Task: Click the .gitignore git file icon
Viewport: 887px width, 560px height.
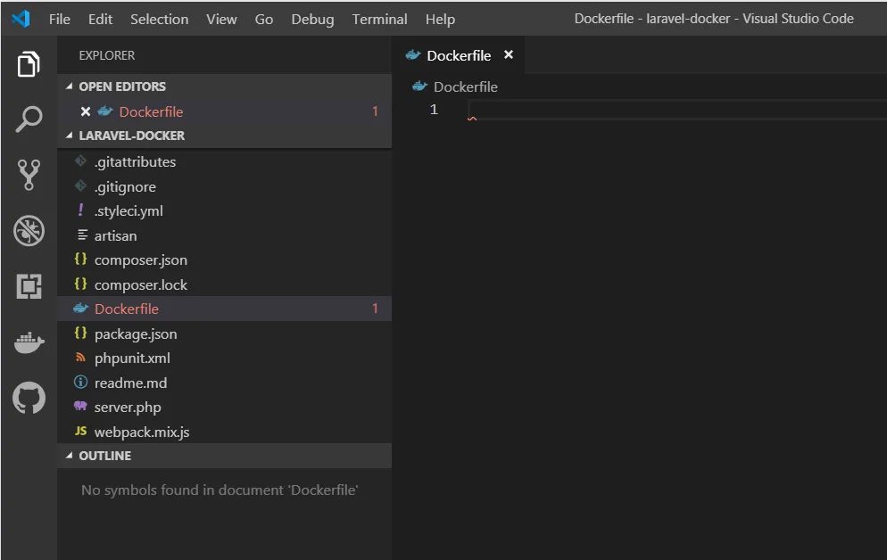Action: 81,185
